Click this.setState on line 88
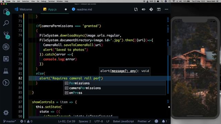 pos(48,107)
